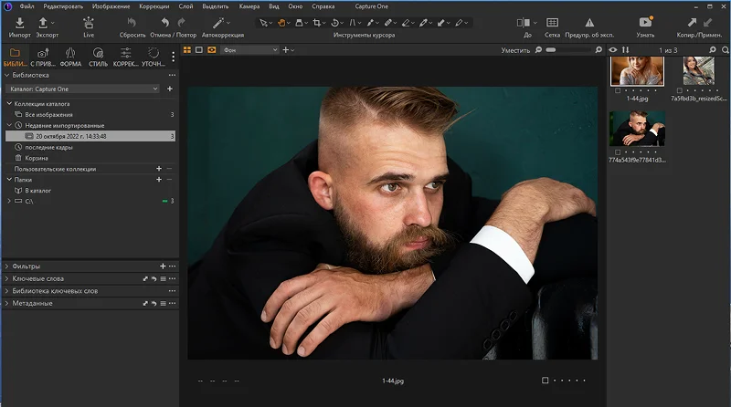Screen dimensions: 731x407
Task: Click the viewer zoom slider
Action: (567, 49)
